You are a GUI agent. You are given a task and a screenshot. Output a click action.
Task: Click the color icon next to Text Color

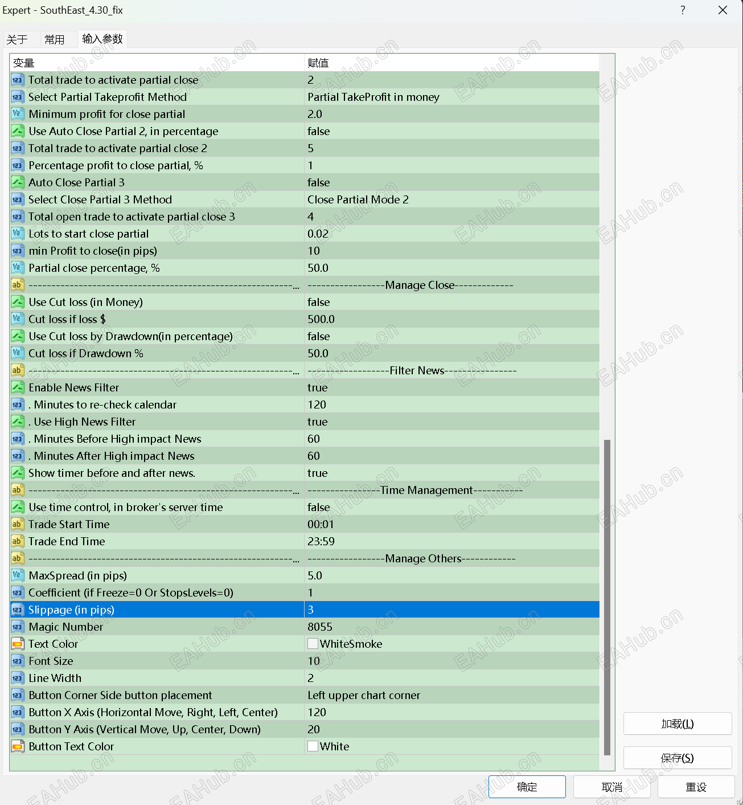18,644
